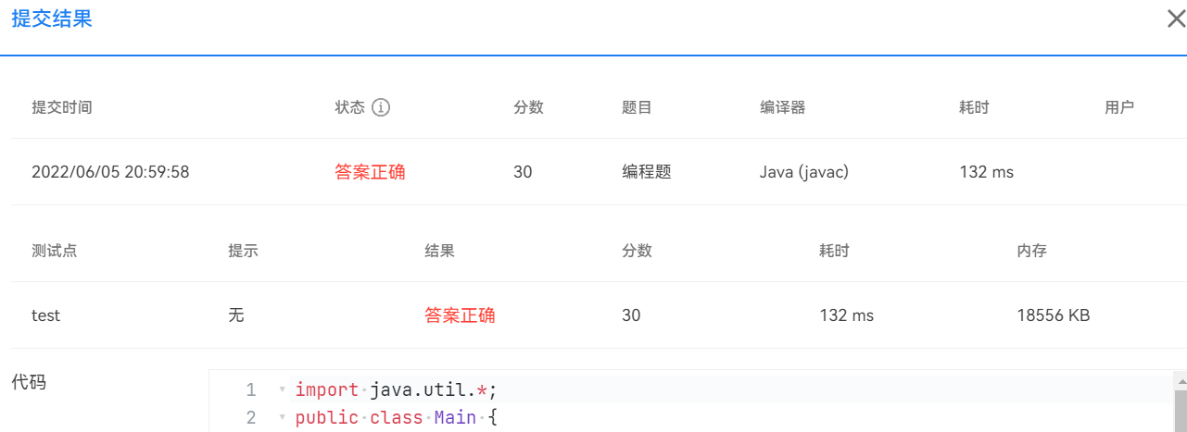Click the 提交结果 dialog title
1187x432 pixels.
51,19
